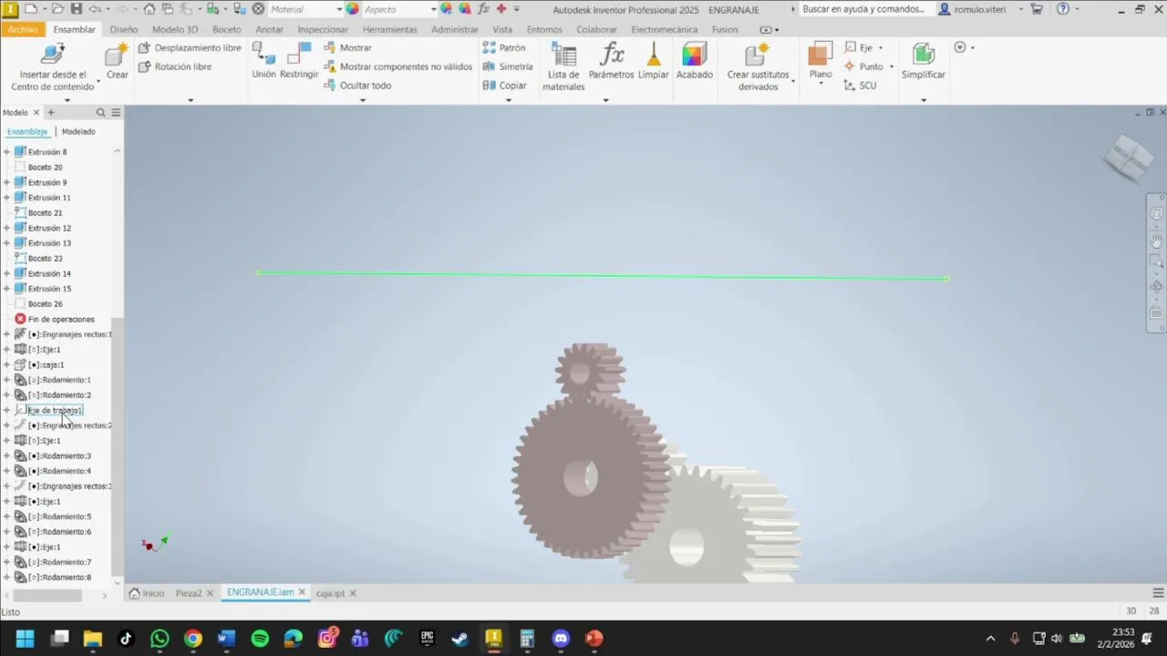
Task: Open the Acabado color finish tool
Action: click(x=694, y=62)
